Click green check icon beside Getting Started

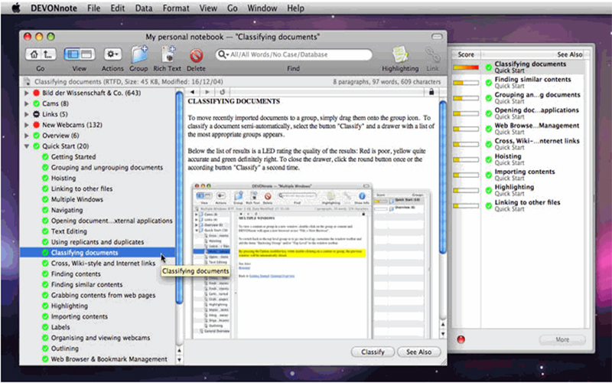tap(45, 157)
